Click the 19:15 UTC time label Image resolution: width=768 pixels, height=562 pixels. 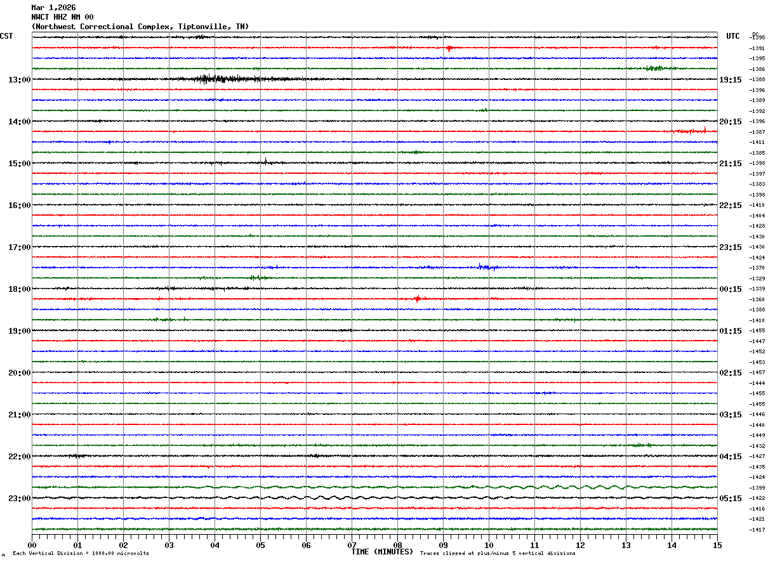click(x=731, y=80)
